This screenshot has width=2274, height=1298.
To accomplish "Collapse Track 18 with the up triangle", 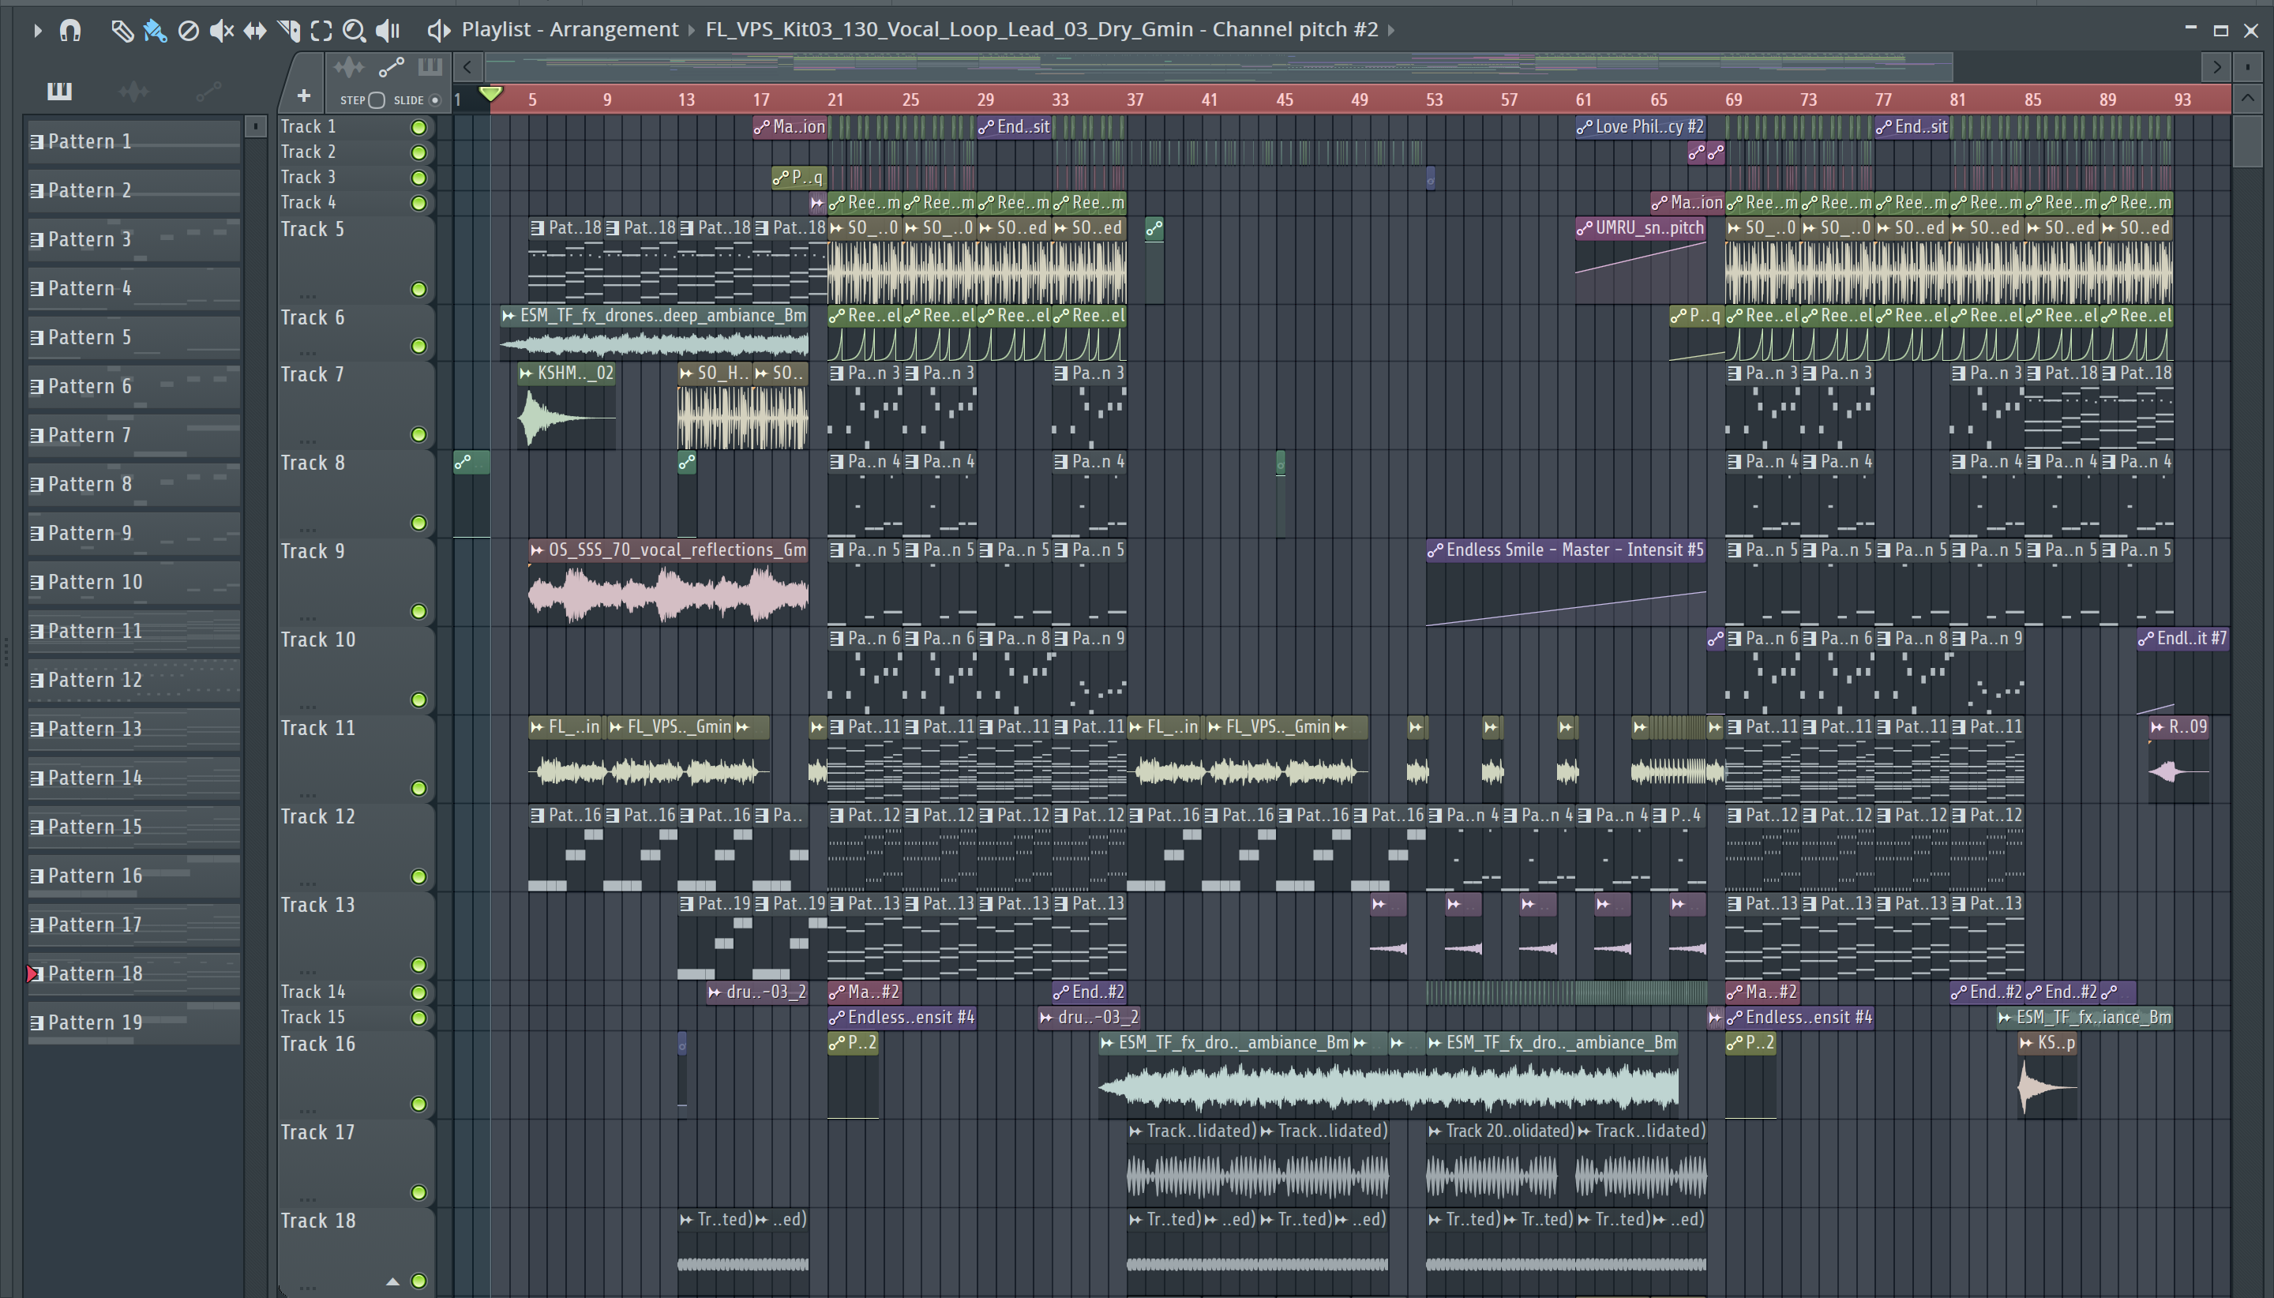I will pos(392,1281).
